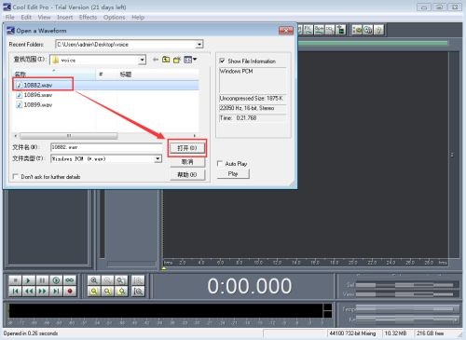Go back using dialog's back arrow icon

[156, 60]
